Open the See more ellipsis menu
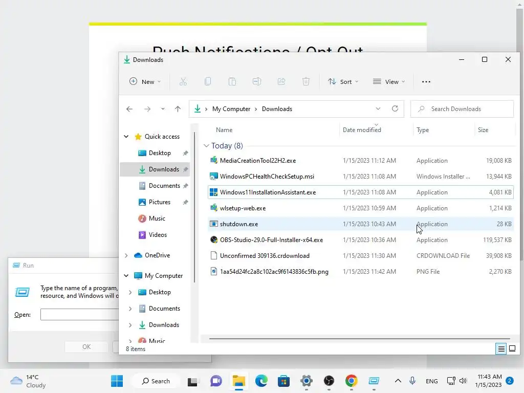This screenshot has width=524, height=393. click(426, 82)
